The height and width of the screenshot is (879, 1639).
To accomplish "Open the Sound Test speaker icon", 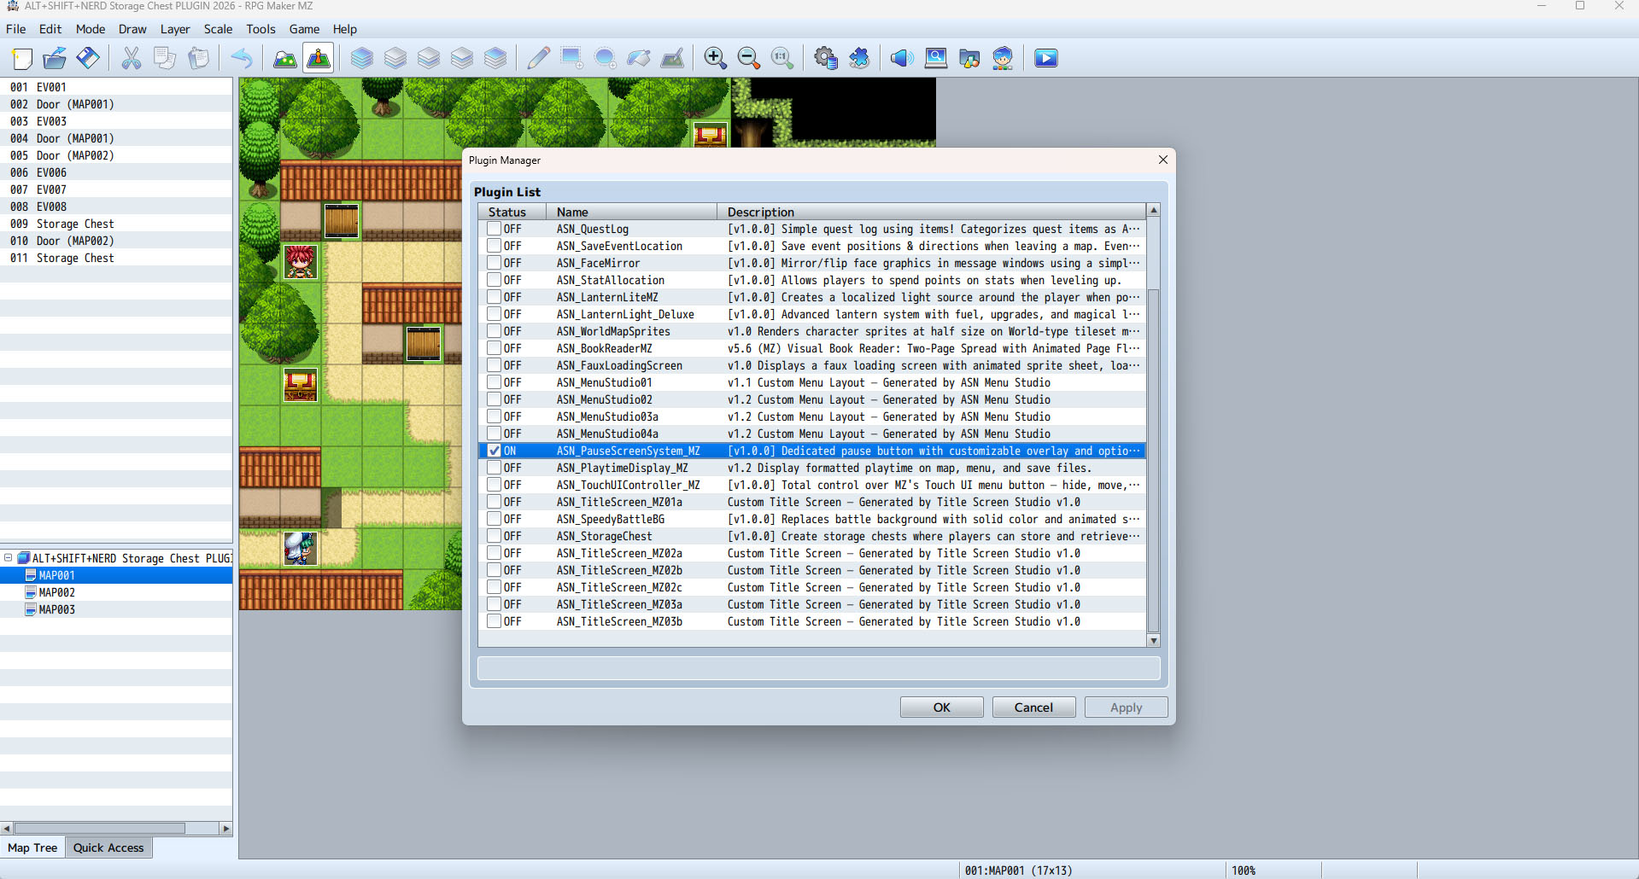I will [902, 58].
